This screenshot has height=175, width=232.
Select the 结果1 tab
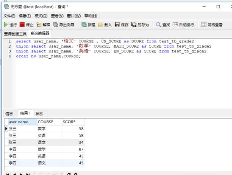click(25, 113)
